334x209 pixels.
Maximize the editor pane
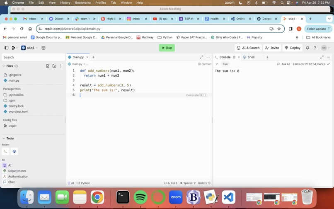(201, 57)
